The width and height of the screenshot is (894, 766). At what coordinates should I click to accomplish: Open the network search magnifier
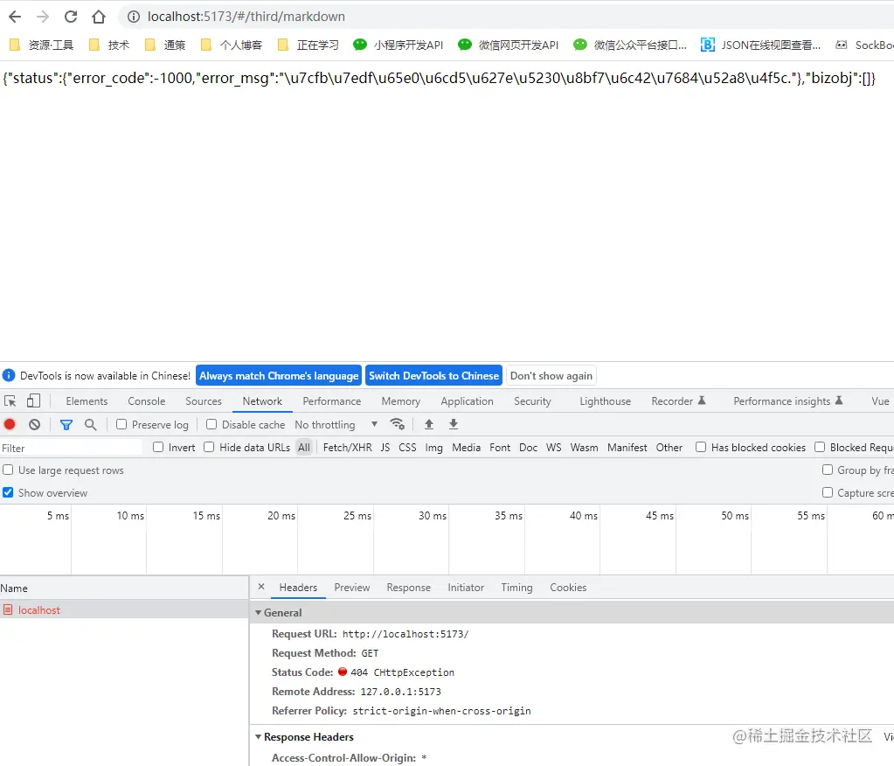click(x=91, y=424)
